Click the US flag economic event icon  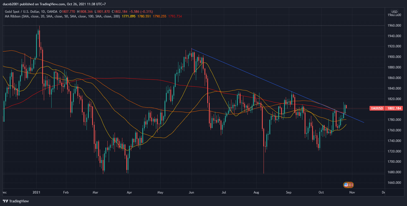(x=346, y=185)
